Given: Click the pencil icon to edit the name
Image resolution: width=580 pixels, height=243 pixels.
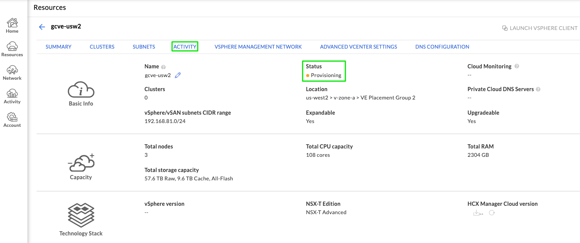Looking at the screenshot, I should point(177,75).
